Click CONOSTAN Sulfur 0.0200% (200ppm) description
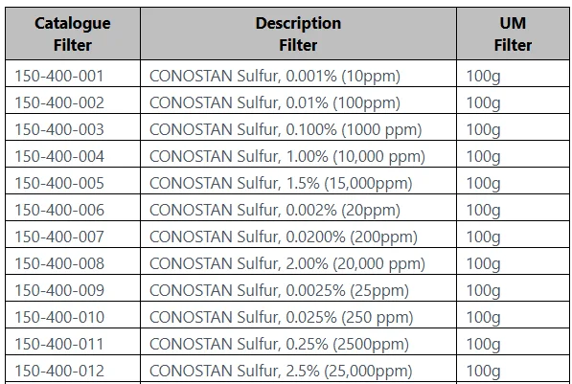 (284, 237)
